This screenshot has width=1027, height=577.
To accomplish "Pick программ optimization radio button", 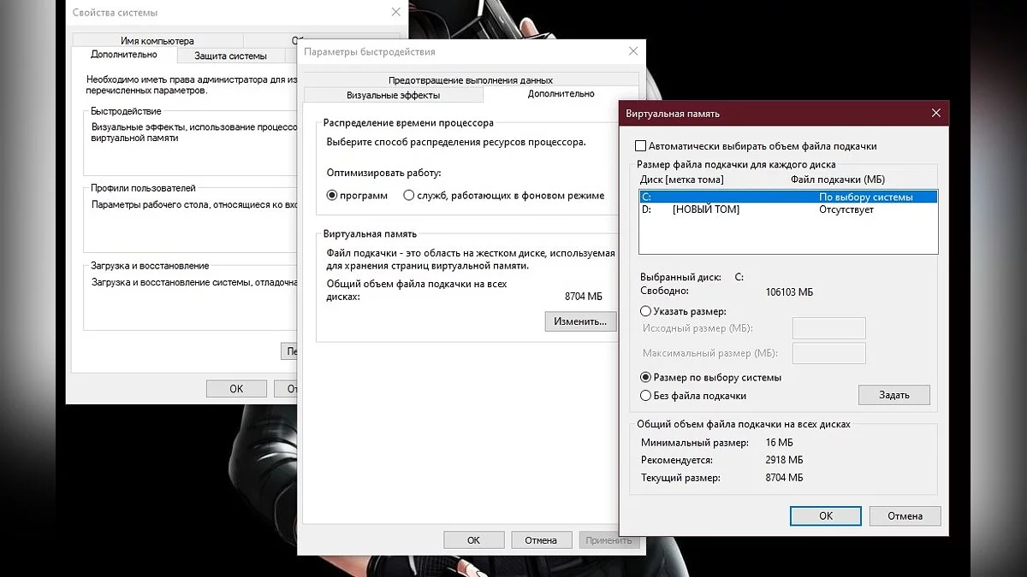I will click(333, 195).
